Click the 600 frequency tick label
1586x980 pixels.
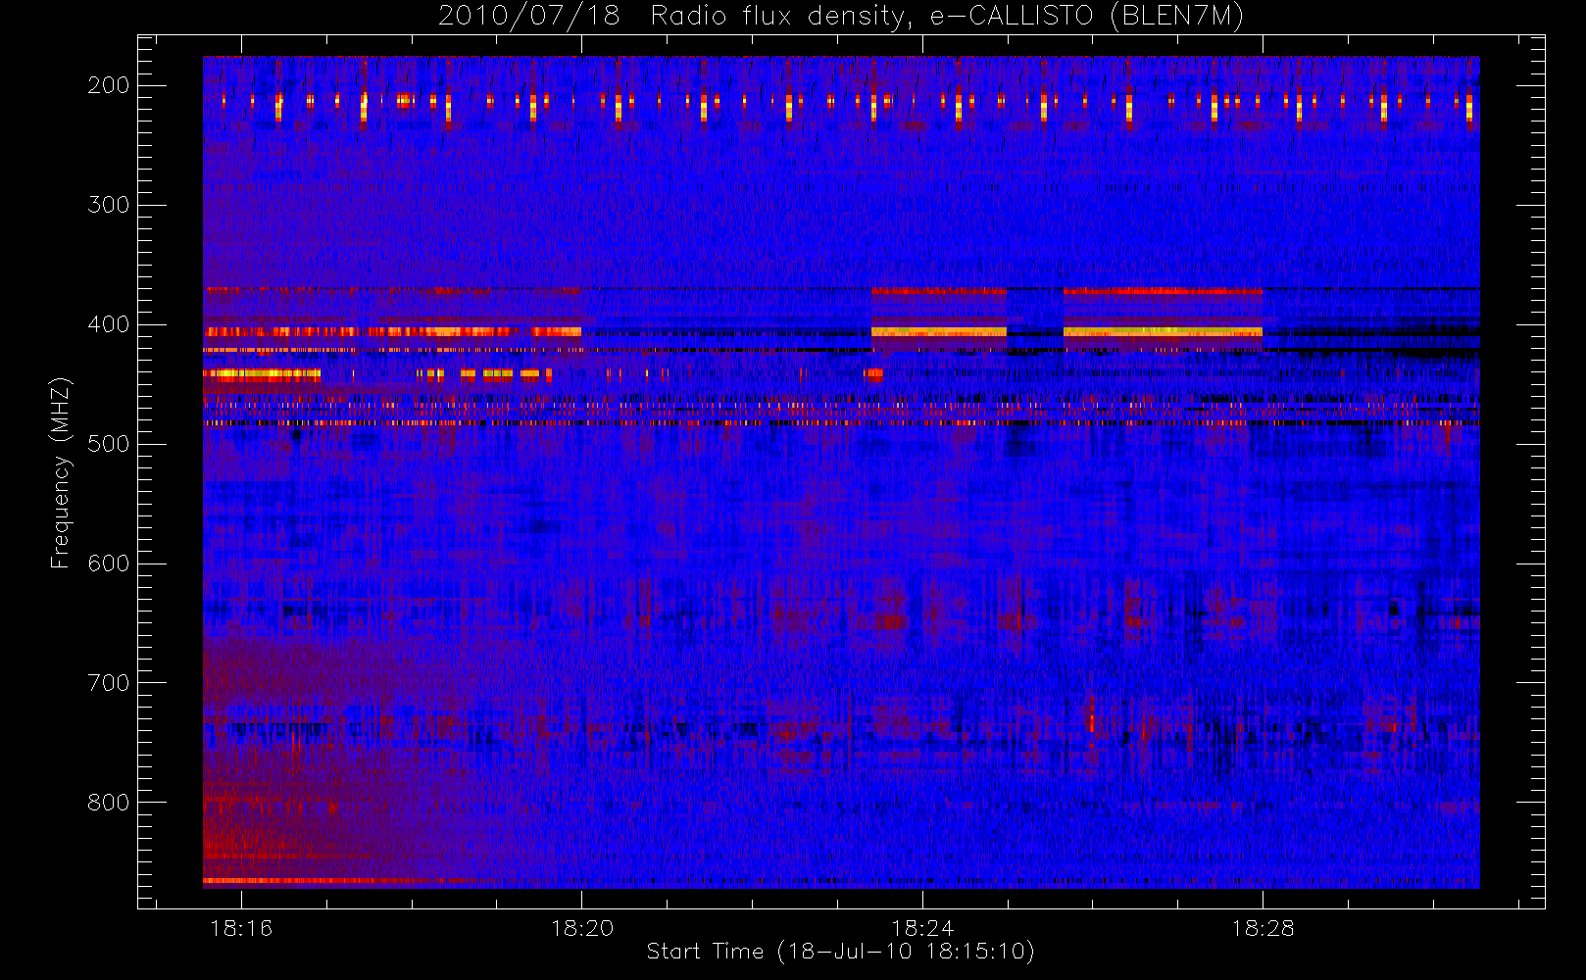coord(109,563)
